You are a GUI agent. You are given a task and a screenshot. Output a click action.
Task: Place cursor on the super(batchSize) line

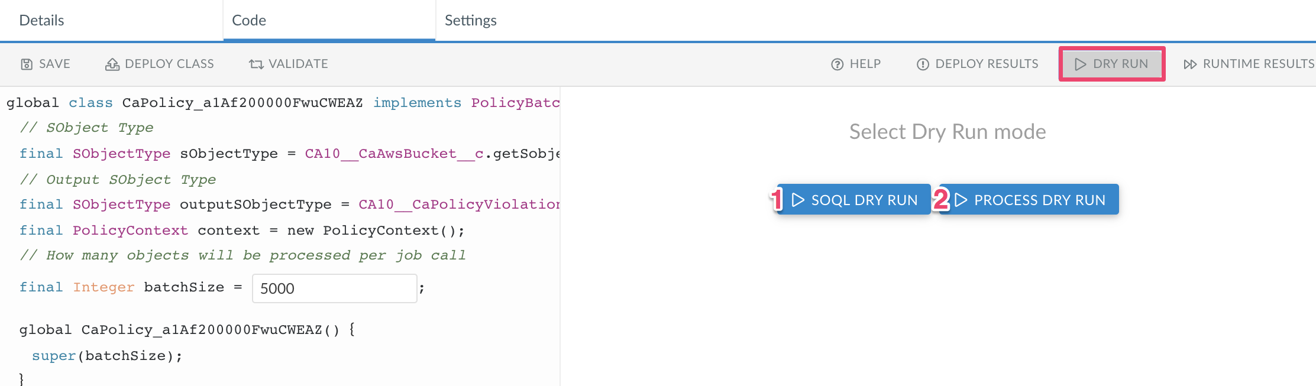(x=107, y=356)
